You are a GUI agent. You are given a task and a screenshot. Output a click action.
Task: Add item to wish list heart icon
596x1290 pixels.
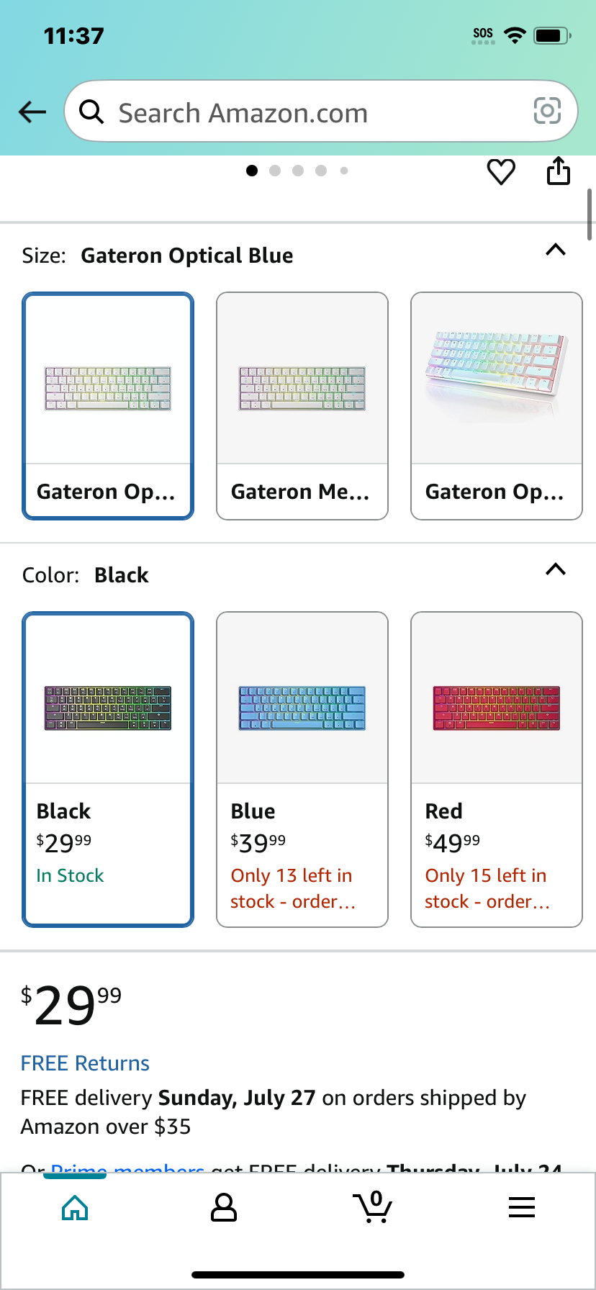point(501,172)
